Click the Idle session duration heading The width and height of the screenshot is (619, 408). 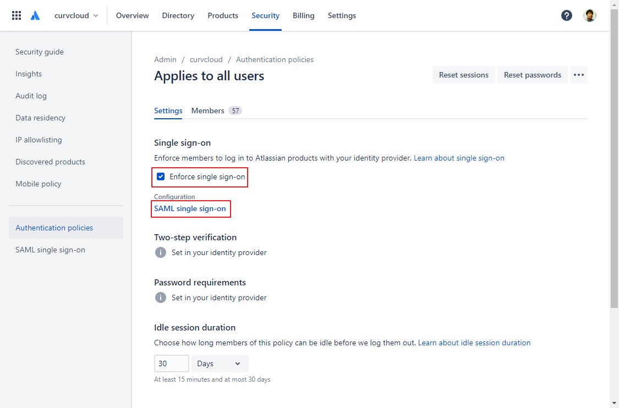click(195, 328)
